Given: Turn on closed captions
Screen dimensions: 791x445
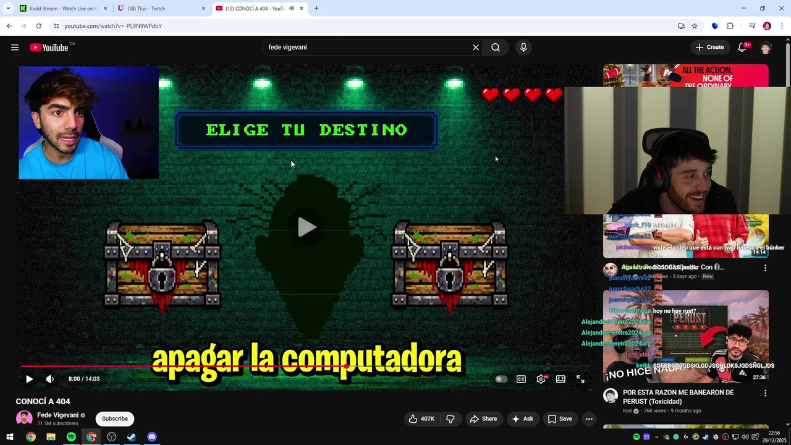Looking at the screenshot, I should (521, 379).
